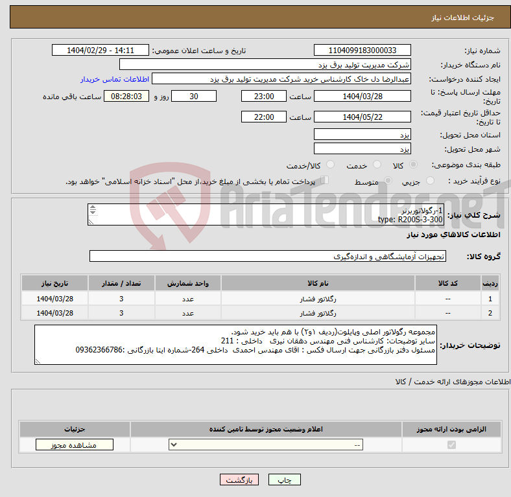This screenshot has height=497, width=511.
Task: Click رگلاتور فشار in row 1
Action: [x=318, y=299]
